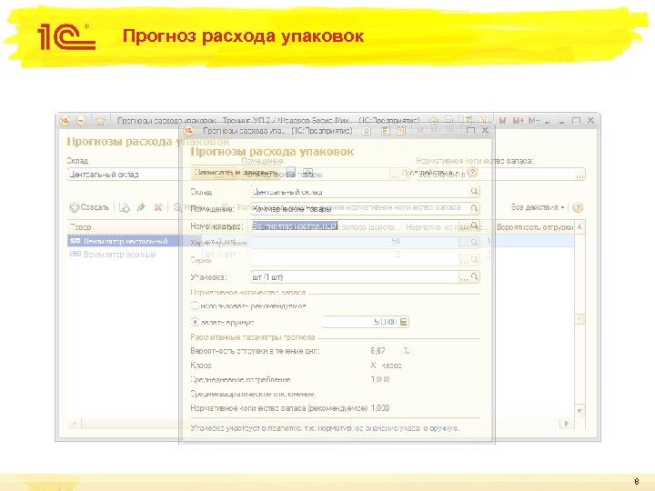Click the manual quantity value field

[x=360, y=322]
